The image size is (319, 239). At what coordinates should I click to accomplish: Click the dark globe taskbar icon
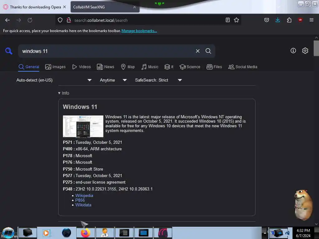point(66,233)
